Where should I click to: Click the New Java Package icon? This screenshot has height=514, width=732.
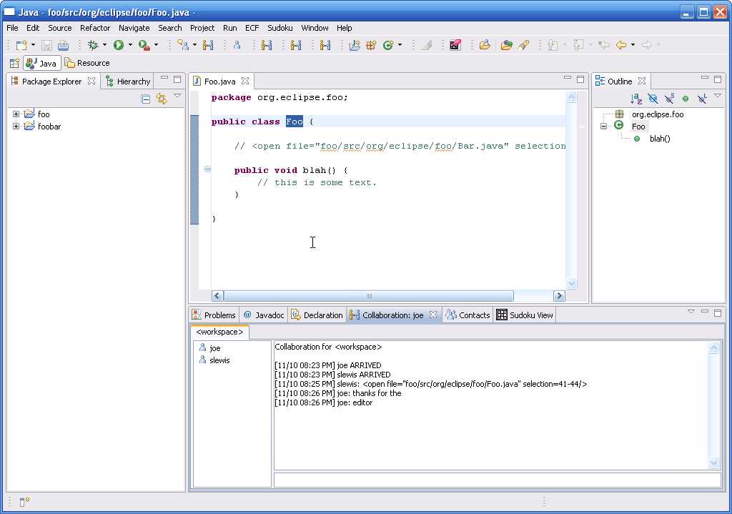(371, 45)
